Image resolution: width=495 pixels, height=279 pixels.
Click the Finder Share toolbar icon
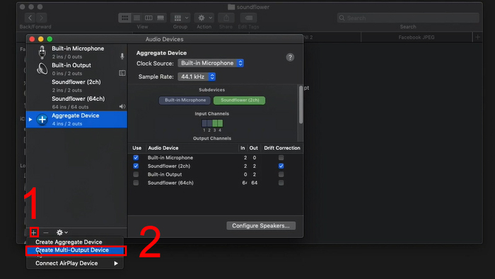click(226, 18)
